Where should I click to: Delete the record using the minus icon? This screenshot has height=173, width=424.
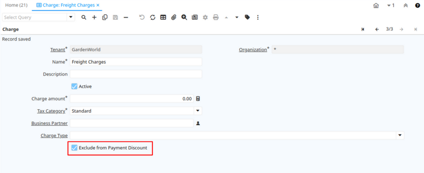tap(126, 17)
